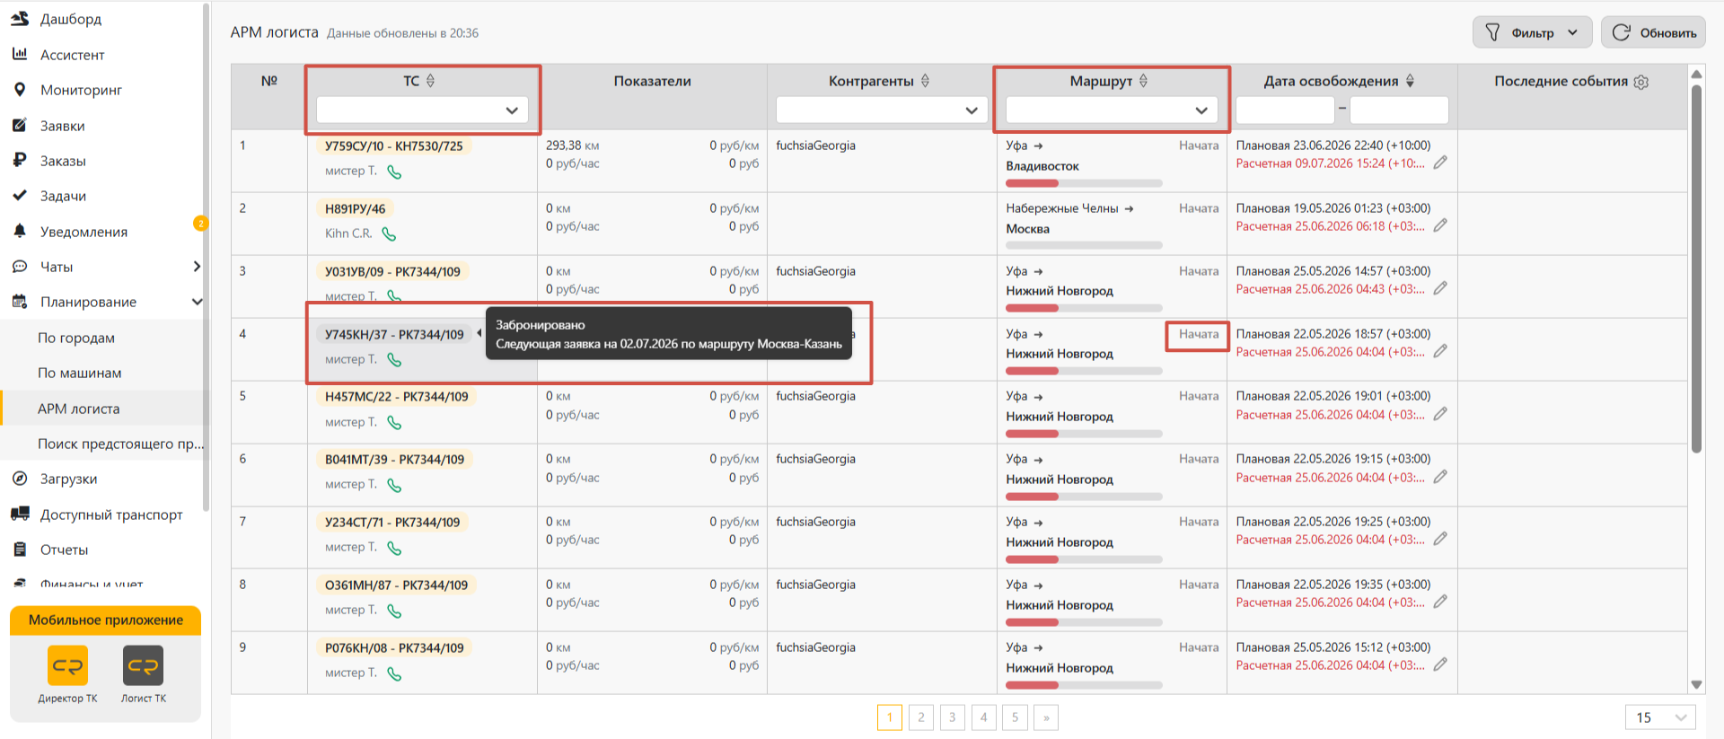
Task: Open Директор ТК mobile app icon
Action: click(x=67, y=665)
